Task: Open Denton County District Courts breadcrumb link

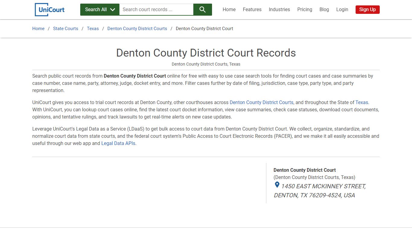Action: (137, 29)
